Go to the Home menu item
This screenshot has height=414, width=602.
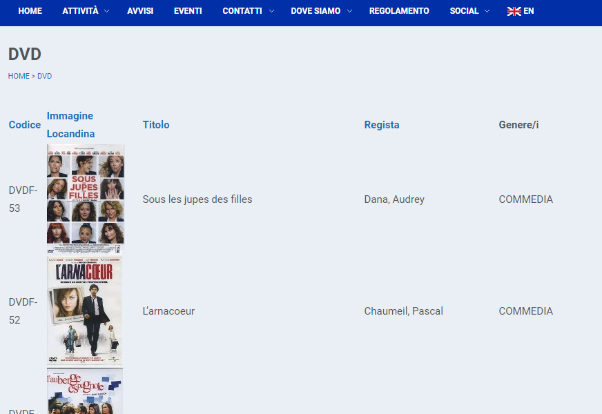30,11
